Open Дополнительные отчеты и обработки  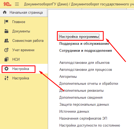89,83
